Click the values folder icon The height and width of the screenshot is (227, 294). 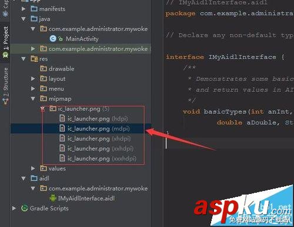[44, 168]
